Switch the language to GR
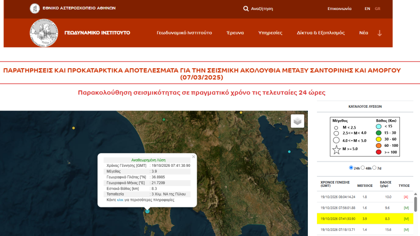The width and height of the screenshot is (420, 236). [378, 9]
